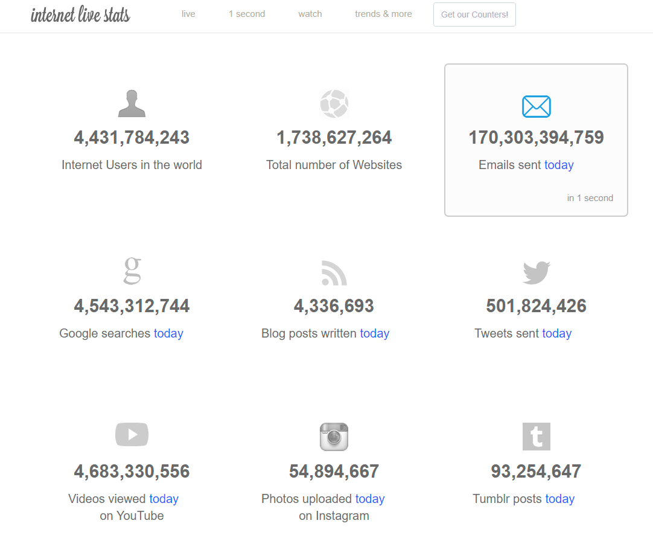Screen dimensions: 653x538
Task: Click the Get our Counters! button
Action: point(474,14)
